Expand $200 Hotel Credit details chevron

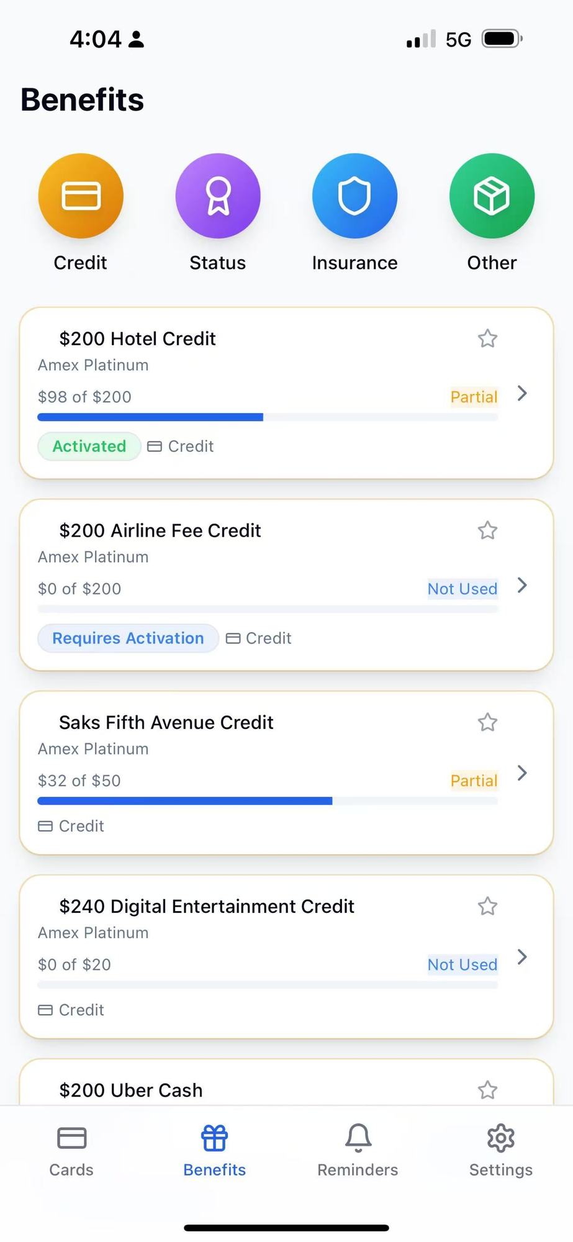point(522,393)
